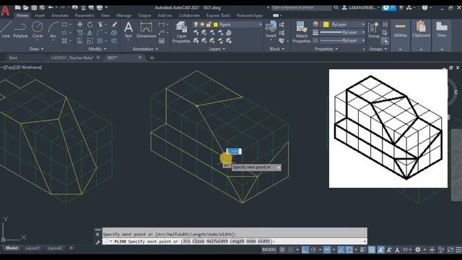This screenshot has height=260, width=462.
Task: Open annotation scale 1:1 dropdown
Action: point(407,250)
